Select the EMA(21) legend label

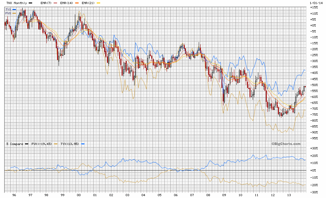click(88, 3)
